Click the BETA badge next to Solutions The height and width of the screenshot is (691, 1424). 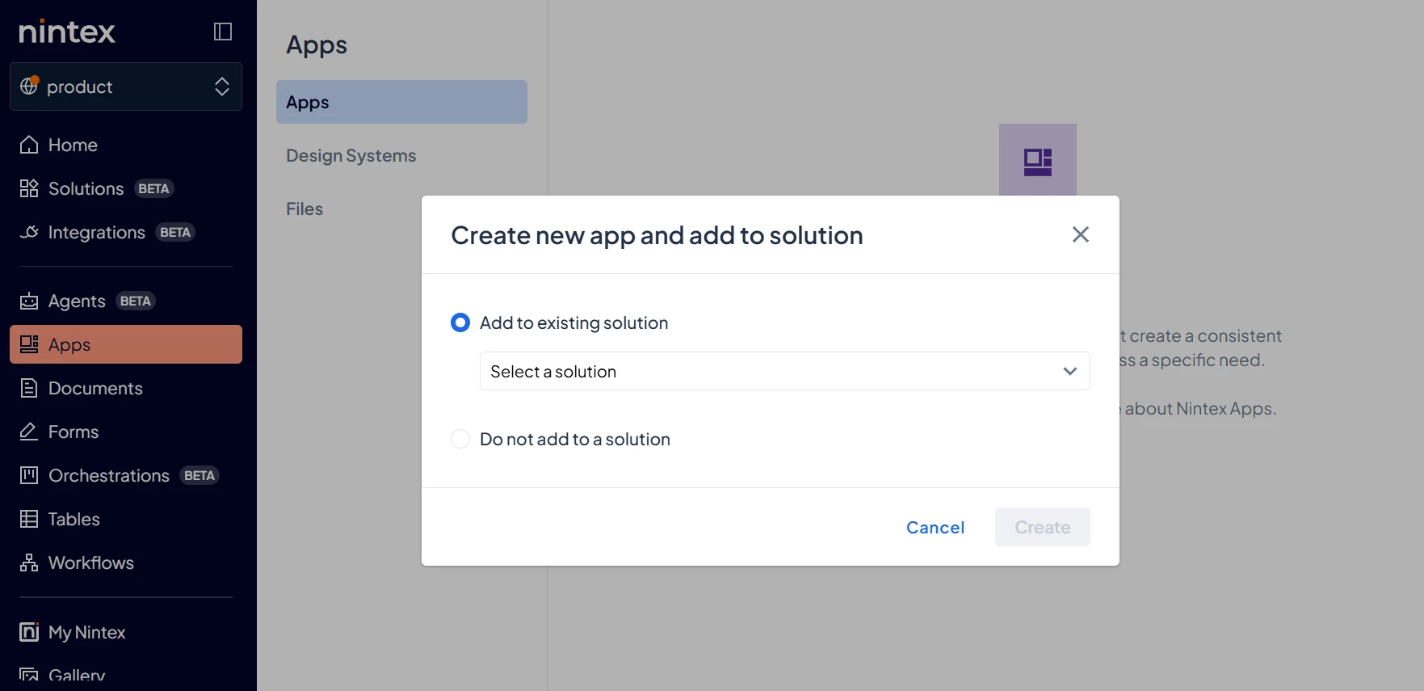click(x=153, y=188)
